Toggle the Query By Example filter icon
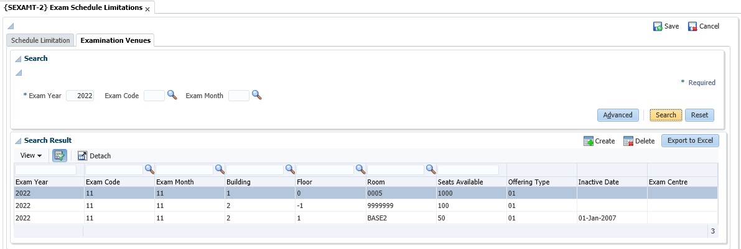The image size is (741, 249). click(x=60, y=156)
